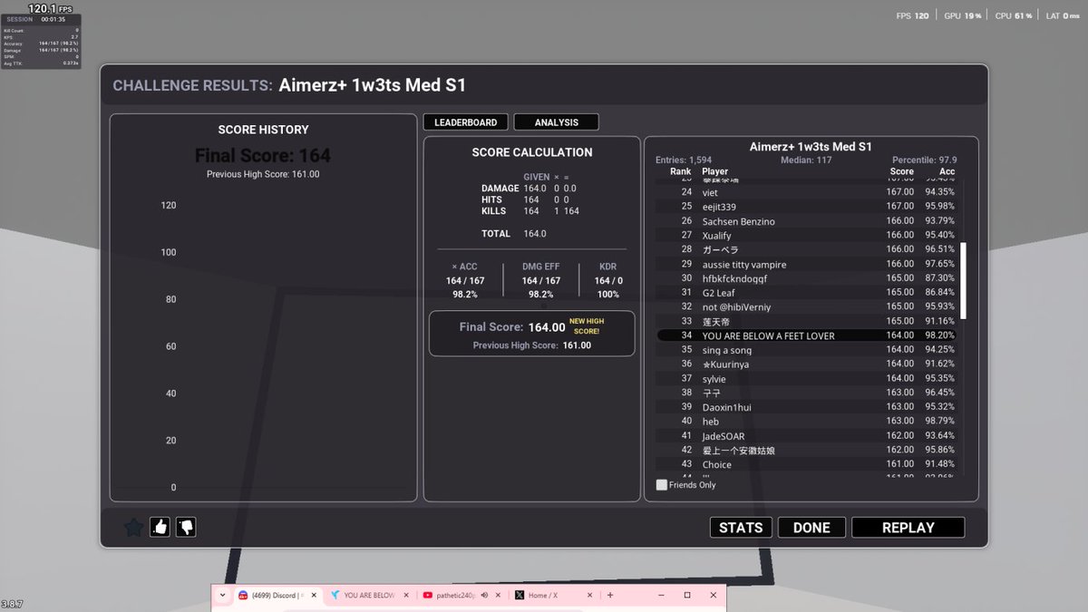Click the Score column header
Viewport: 1088px width, 612px height.
click(902, 171)
